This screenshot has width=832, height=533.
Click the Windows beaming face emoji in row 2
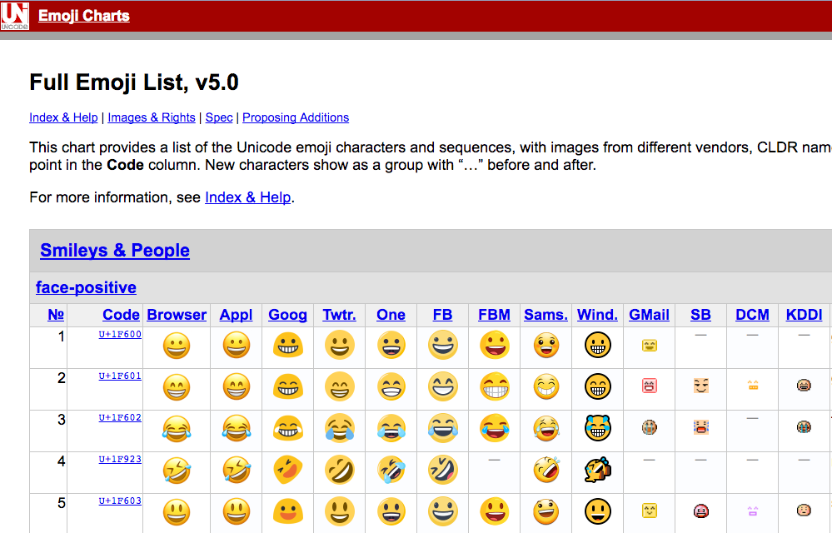[597, 386]
